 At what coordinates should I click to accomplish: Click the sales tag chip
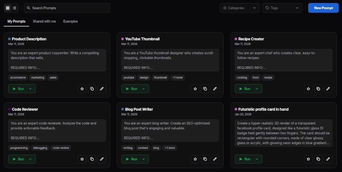click(x=53, y=77)
